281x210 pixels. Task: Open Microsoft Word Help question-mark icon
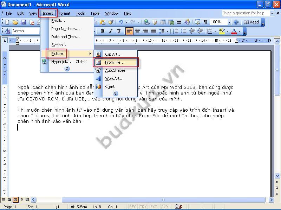pos(236,22)
